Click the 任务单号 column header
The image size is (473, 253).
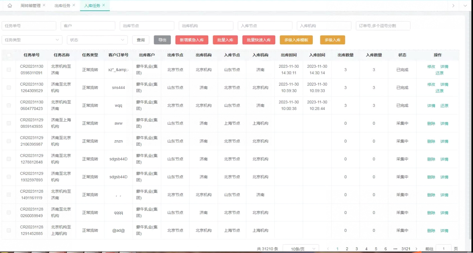[32, 55]
